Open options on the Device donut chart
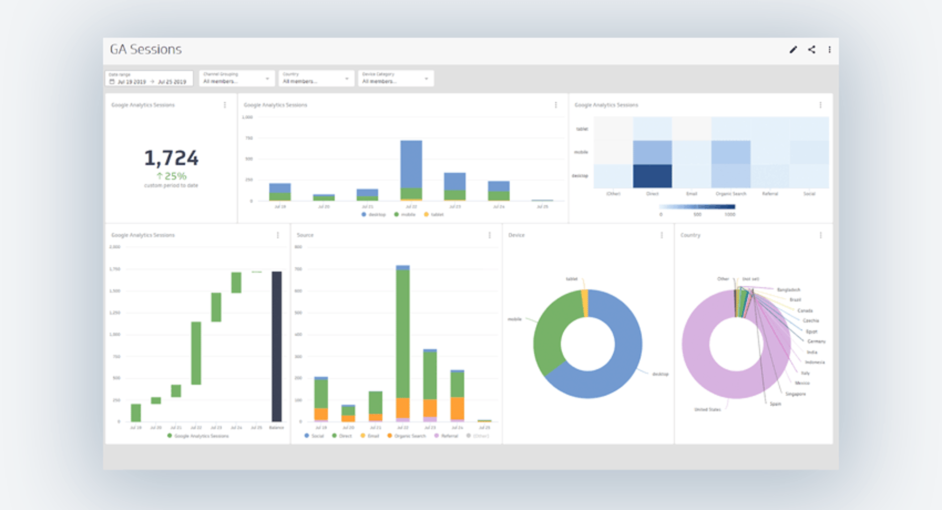942x510 pixels. [x=661, y=235]
